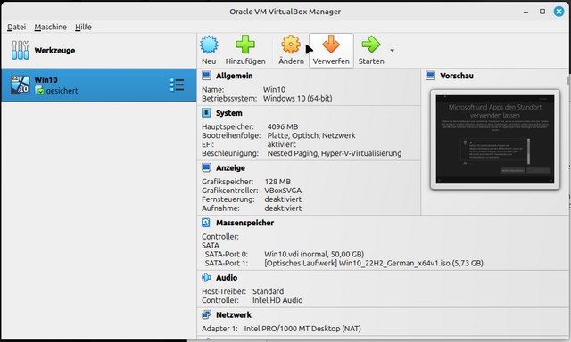Screen dimensions: 571x342
Task: Click the Verwerfen orange arrow icon
Action: (331, 45)
